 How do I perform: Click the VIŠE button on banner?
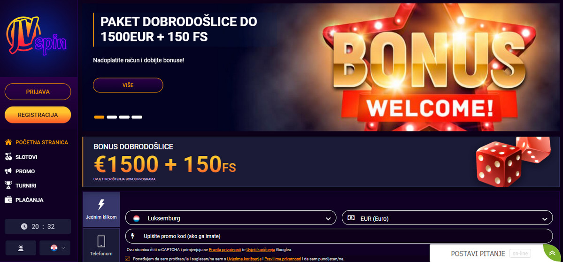[128, 85]
